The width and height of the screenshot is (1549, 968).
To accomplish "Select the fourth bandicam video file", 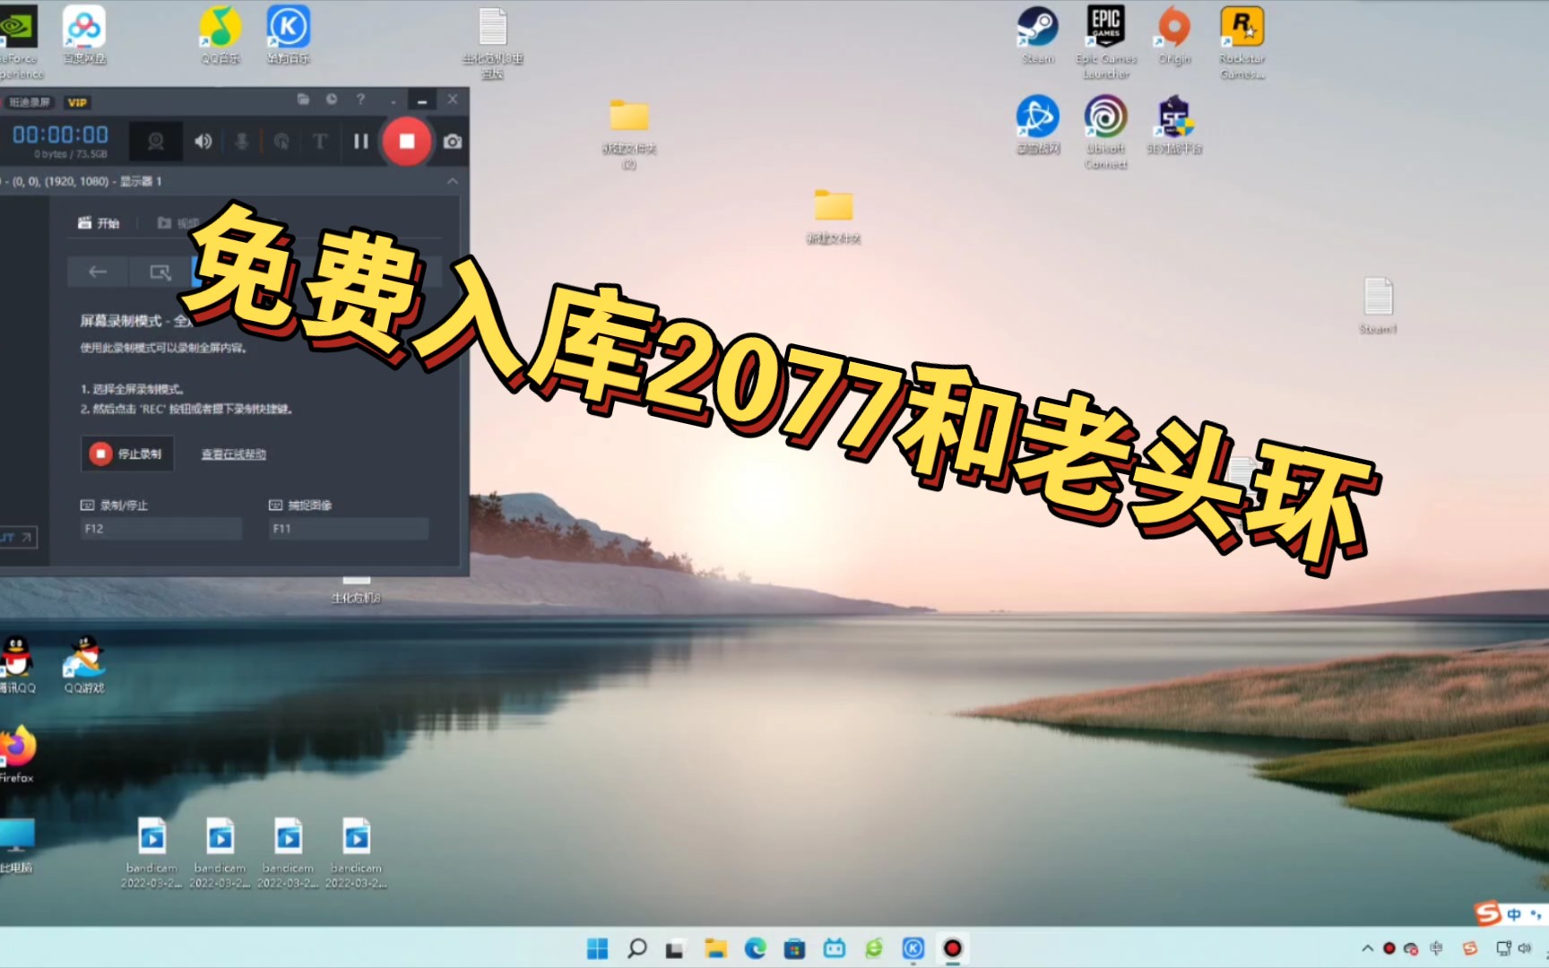I will [357, 852].
